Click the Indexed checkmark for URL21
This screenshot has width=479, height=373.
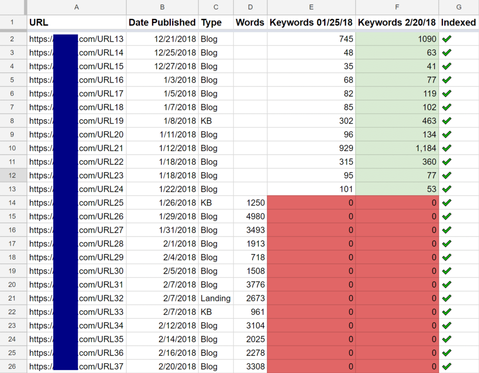(446, 148)
